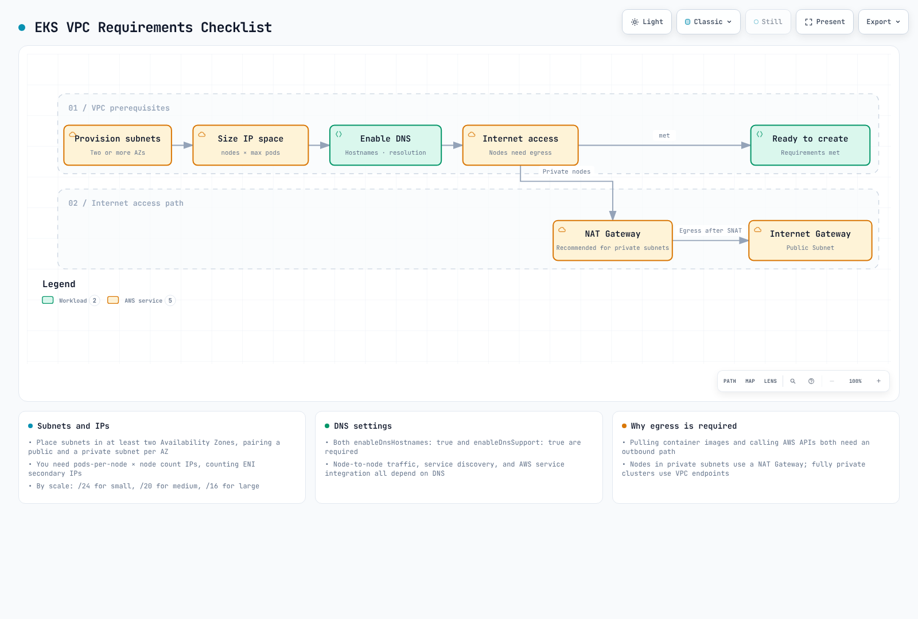Click the search magnifier icon
Image resolution: width=918 pixels, height=619 pixels.
point(793,381)
